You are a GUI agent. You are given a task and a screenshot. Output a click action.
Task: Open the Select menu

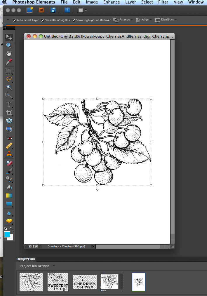tap(147, 2)
